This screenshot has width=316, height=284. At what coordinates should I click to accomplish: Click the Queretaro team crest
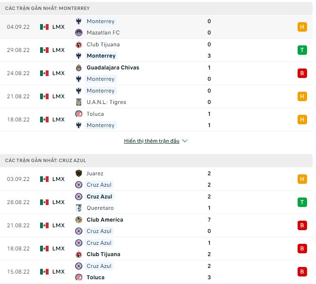click(79, 208)
